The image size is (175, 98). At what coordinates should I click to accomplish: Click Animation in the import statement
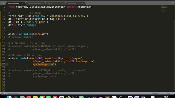pos(84,7)
